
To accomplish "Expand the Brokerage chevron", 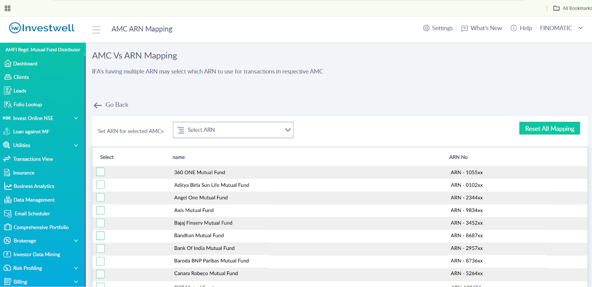I will [76, 241].
